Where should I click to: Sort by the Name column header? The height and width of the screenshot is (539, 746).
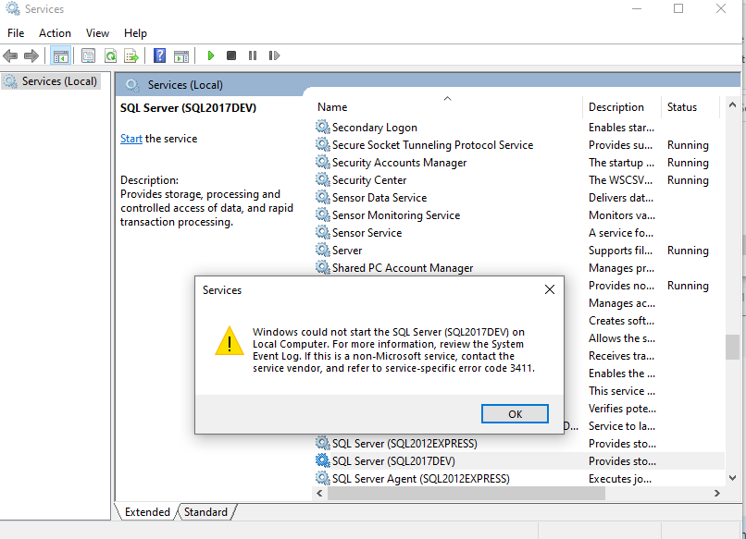tap(449, 107)
